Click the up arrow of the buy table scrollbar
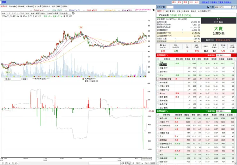Screen dimensions: 237x165 (235, 62)
